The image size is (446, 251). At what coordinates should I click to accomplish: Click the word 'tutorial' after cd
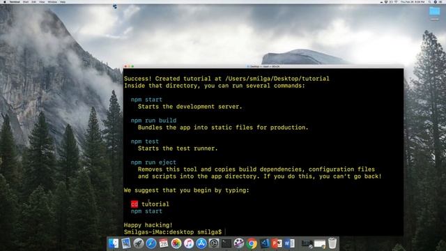155,204
